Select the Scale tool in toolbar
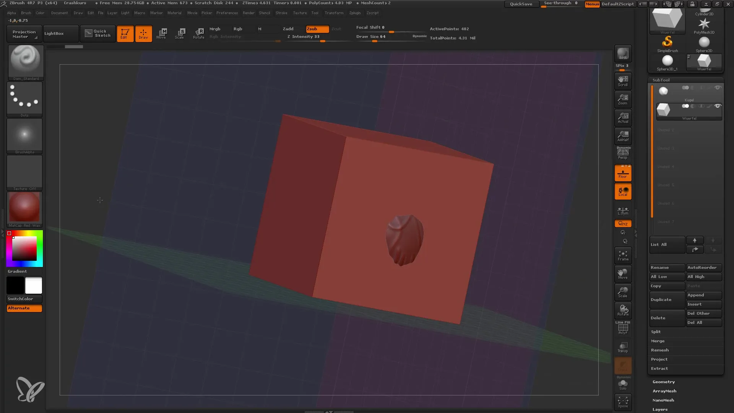The image size is (734, 413). (x=179, y=33)
